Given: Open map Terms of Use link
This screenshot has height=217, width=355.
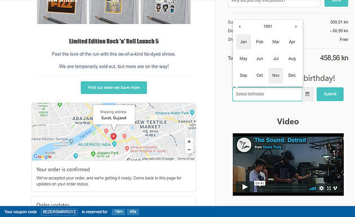Looking at the screenshot, I should click(x=185, y=159).
